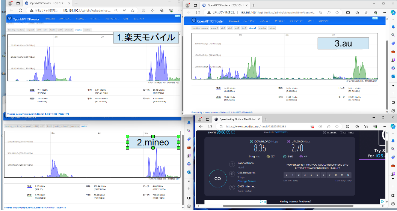
Task: Reload the Speedtest page
Action: point(210,126)
